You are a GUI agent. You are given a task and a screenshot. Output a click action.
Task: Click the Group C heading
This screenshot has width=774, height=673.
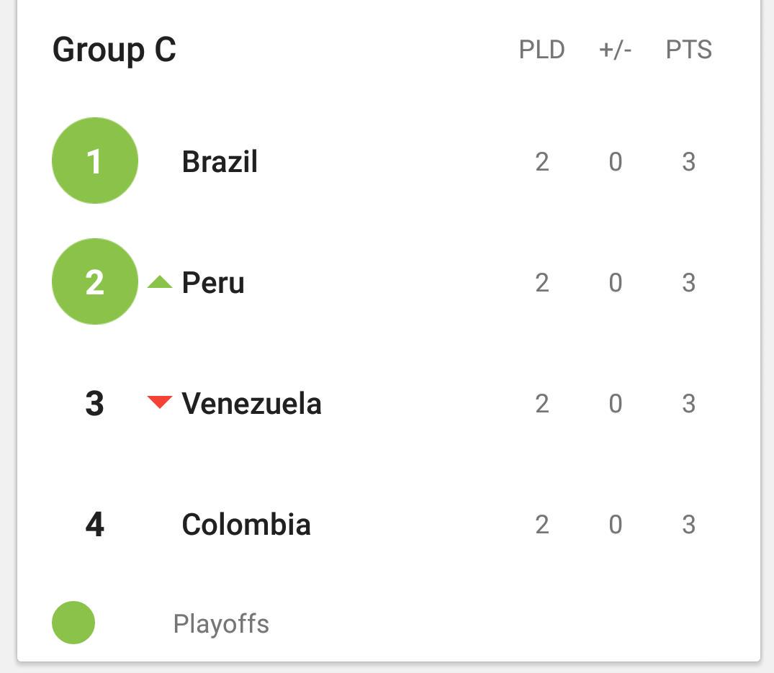click(114, 50)
